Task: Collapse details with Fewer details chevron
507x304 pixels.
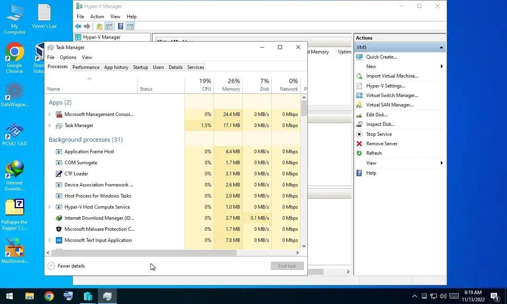Action: point(51,266)
